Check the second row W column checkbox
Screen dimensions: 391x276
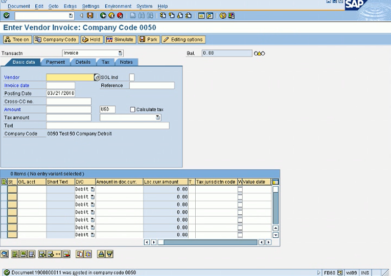240,197
